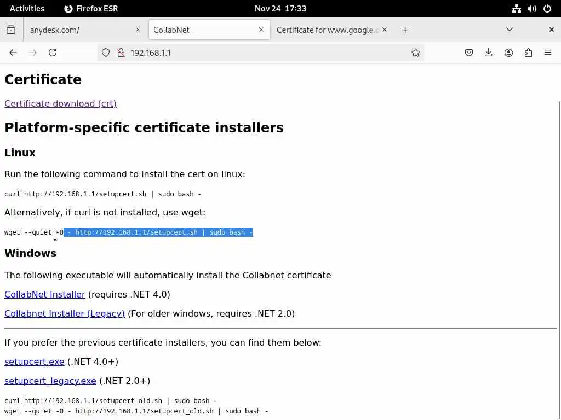Image resolution: width=561 pixels, height=420 pixels.
Task: Click the Certificate download (crt) link
Action: (x=60, y=103)
